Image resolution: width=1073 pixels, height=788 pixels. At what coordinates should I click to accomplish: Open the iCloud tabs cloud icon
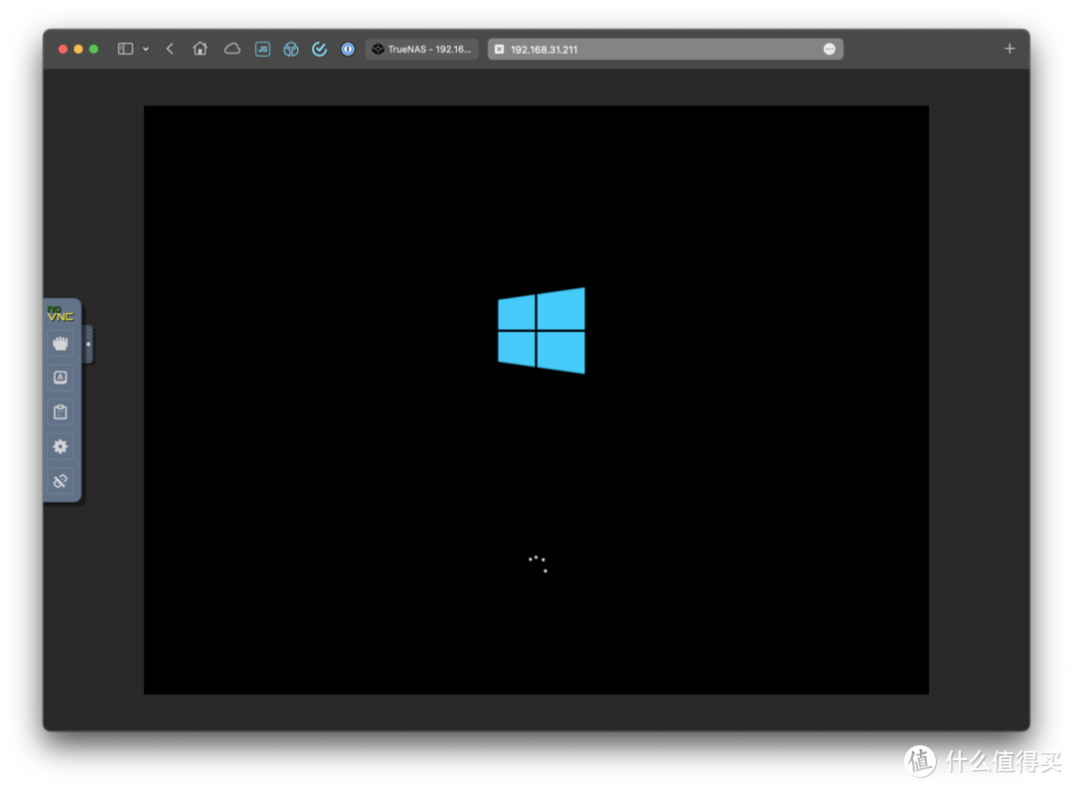coord(232,49)
